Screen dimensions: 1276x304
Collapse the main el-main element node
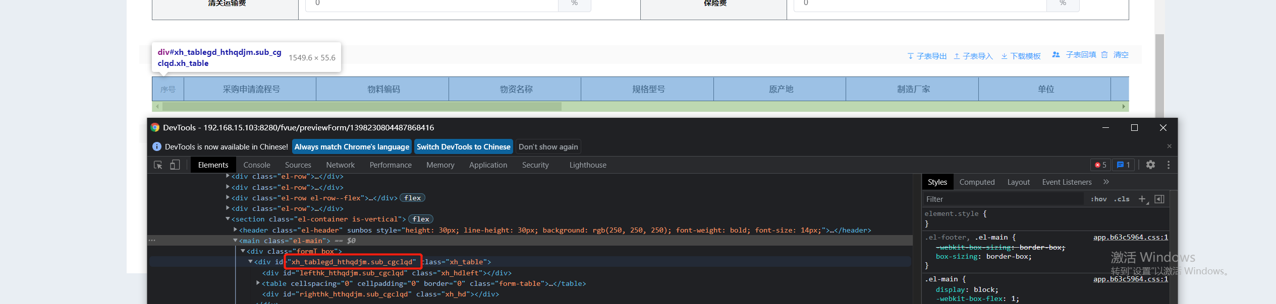235,241
